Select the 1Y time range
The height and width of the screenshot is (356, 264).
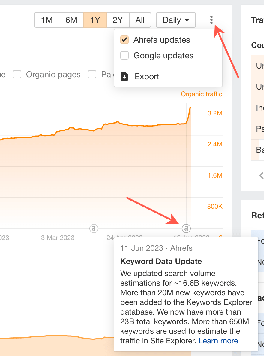(95, 20)
